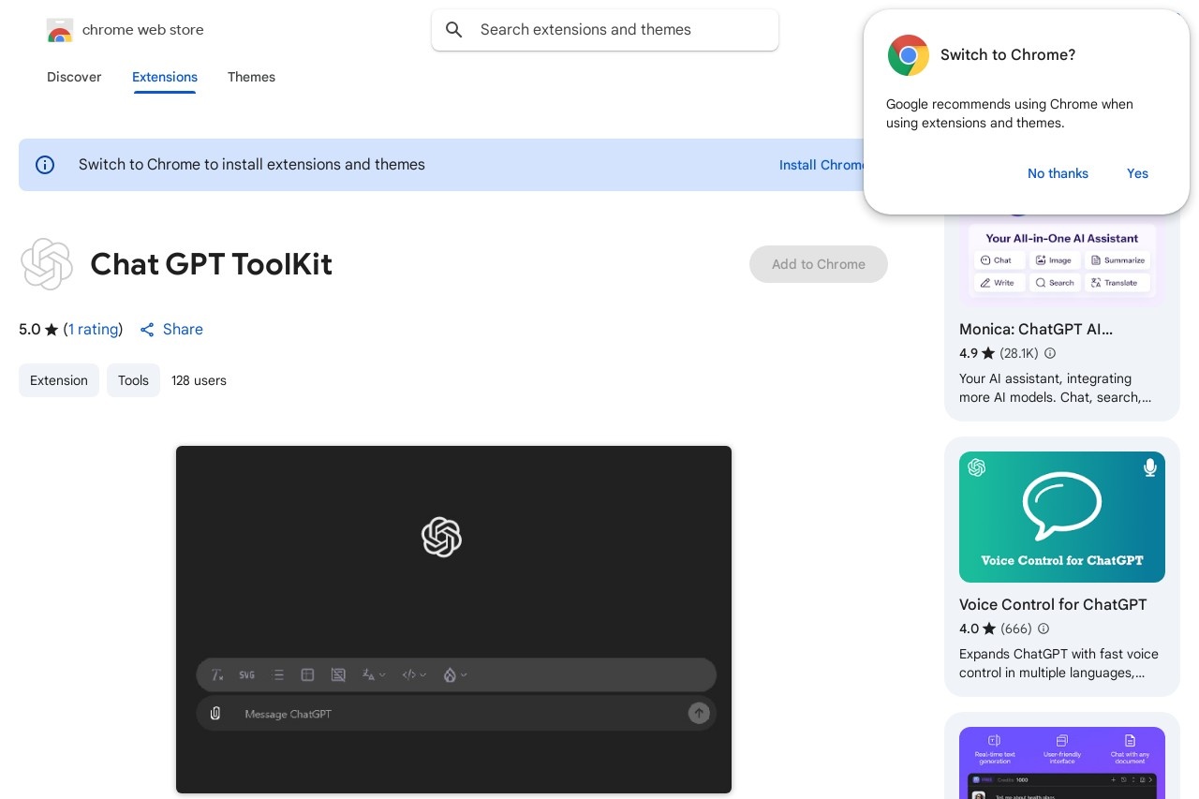Screen dimensions: 1199x799
Task: Click the info icon in blue banner
Action: coord(45,165)
